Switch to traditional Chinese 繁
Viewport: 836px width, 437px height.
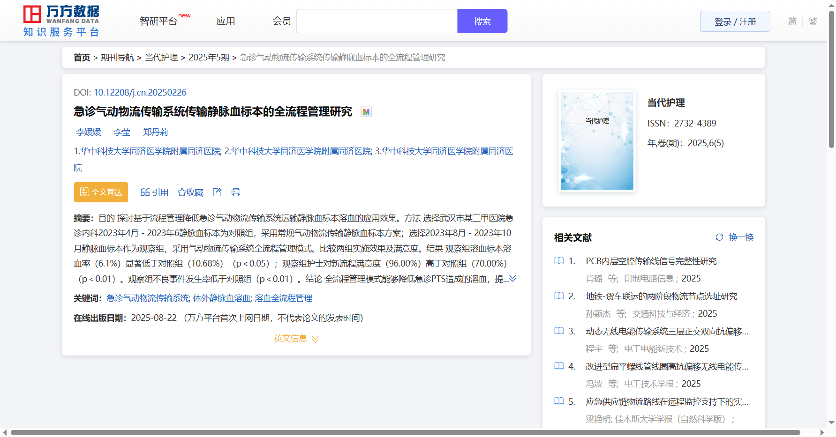point(813,22)
